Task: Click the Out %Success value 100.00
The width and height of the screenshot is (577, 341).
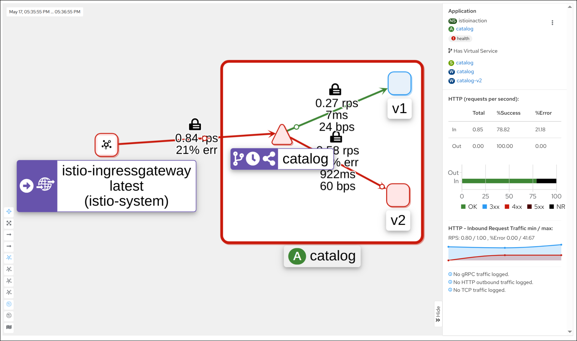Action: (x=505, y=146)
